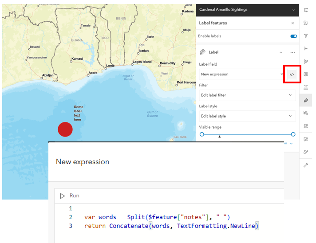316x243 pixels.
Task: Click the right Visible range slider handle
Action: tap(293, 134)
